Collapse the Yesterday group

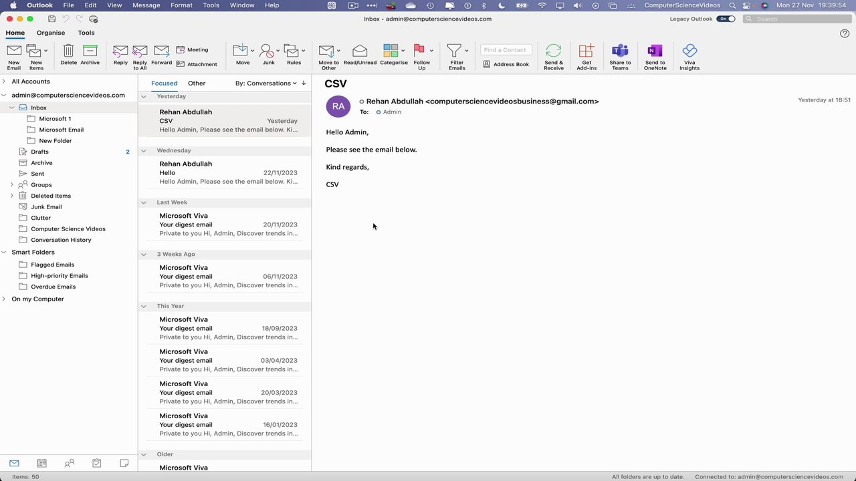(143, 96)
